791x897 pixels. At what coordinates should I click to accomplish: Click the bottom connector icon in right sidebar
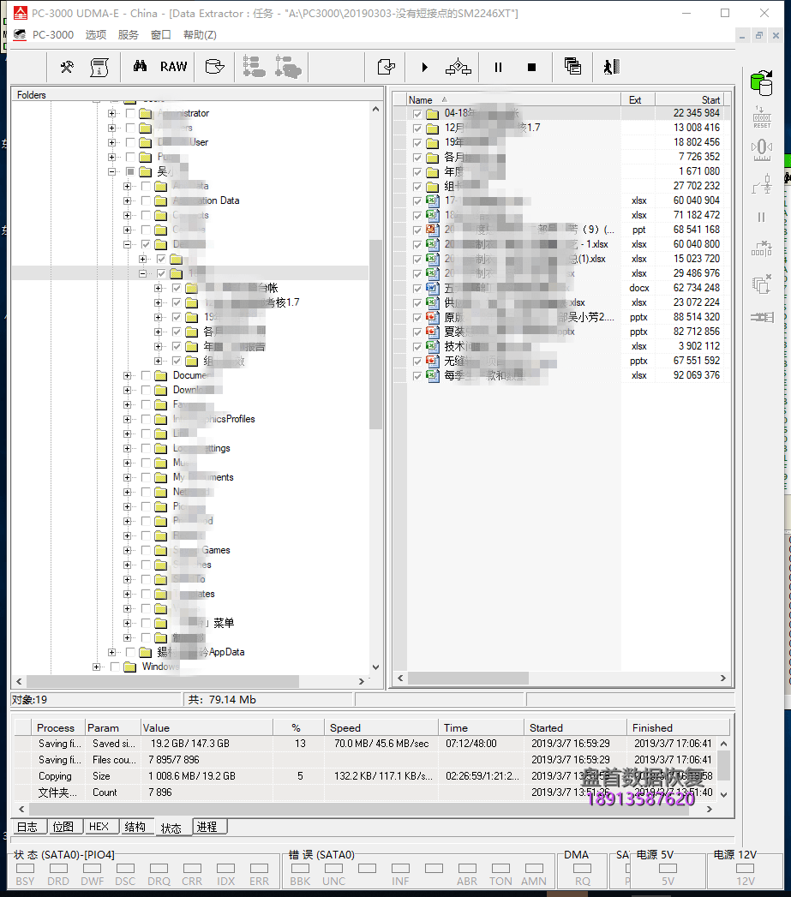[762, 317]
